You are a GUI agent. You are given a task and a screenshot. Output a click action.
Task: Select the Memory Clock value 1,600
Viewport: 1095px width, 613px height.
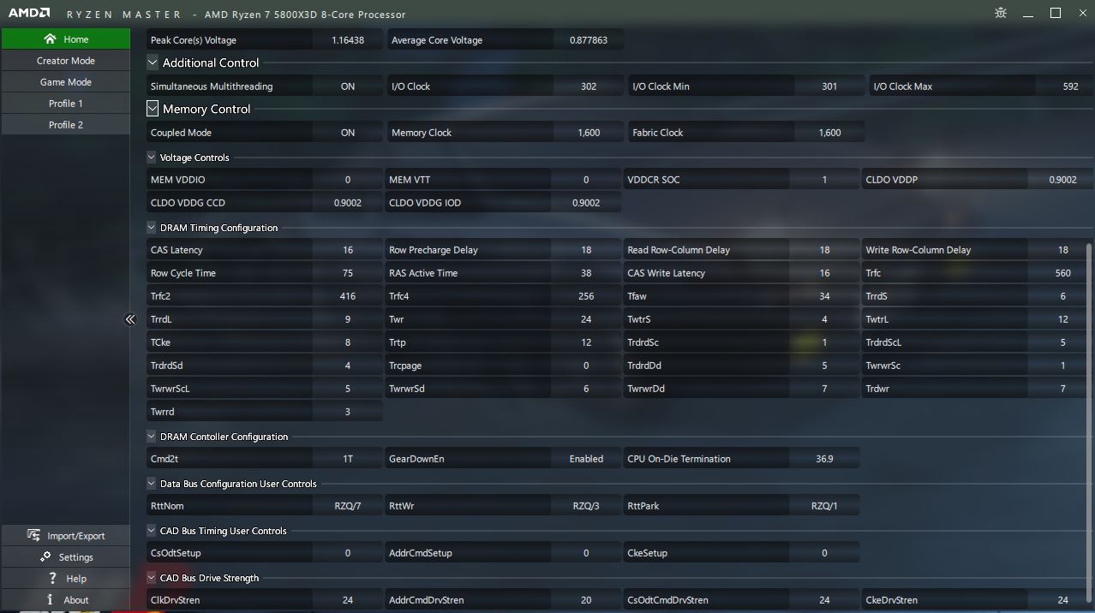point(589,133)
